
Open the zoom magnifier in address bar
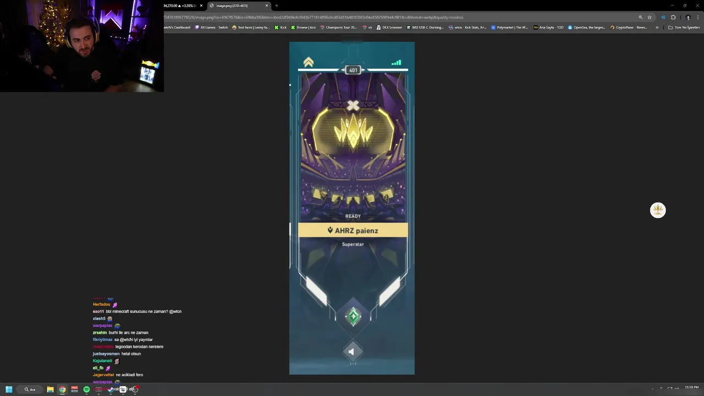pyautogui.click(x=640, y=17)
